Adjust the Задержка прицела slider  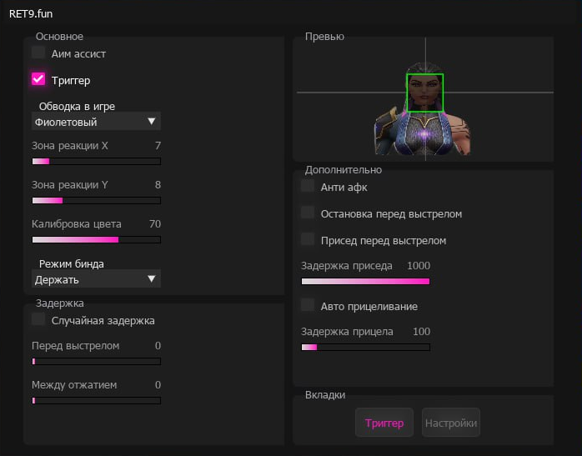point(365,347)
